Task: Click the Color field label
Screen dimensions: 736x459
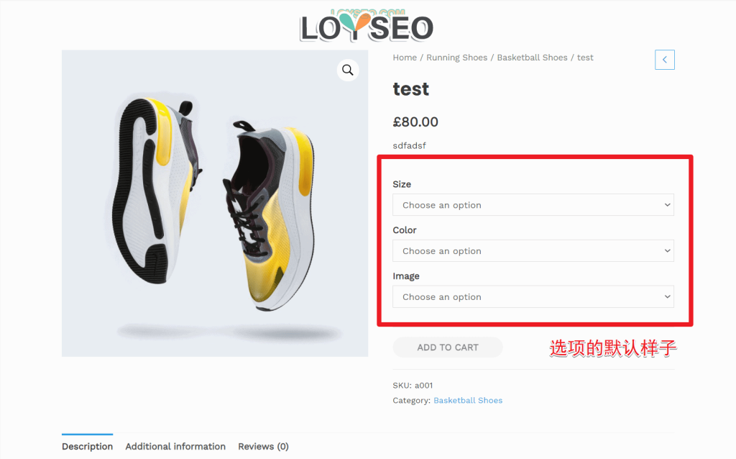Action: [405, 230]
